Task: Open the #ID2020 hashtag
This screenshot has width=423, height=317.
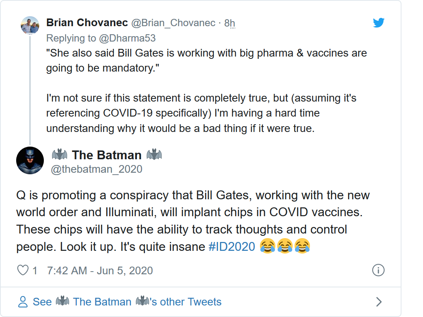Action: (x=232, y=247)
